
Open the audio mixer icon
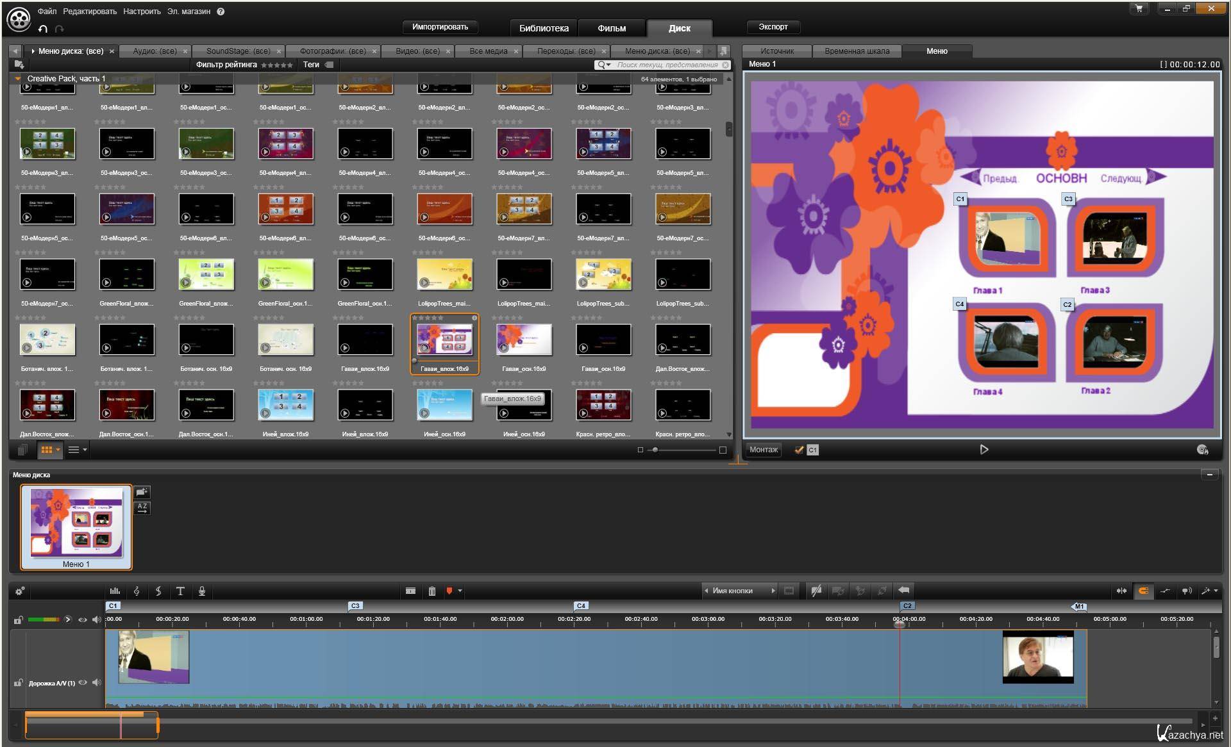click(115, 591)
